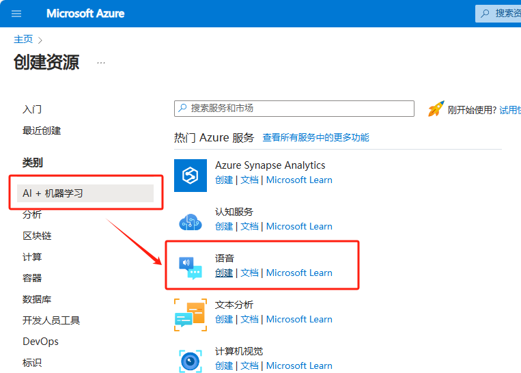Viewport: 521px width, 373px height.
Task: Select 最近创建 in the left menu
Action: [x=42, y=130]
